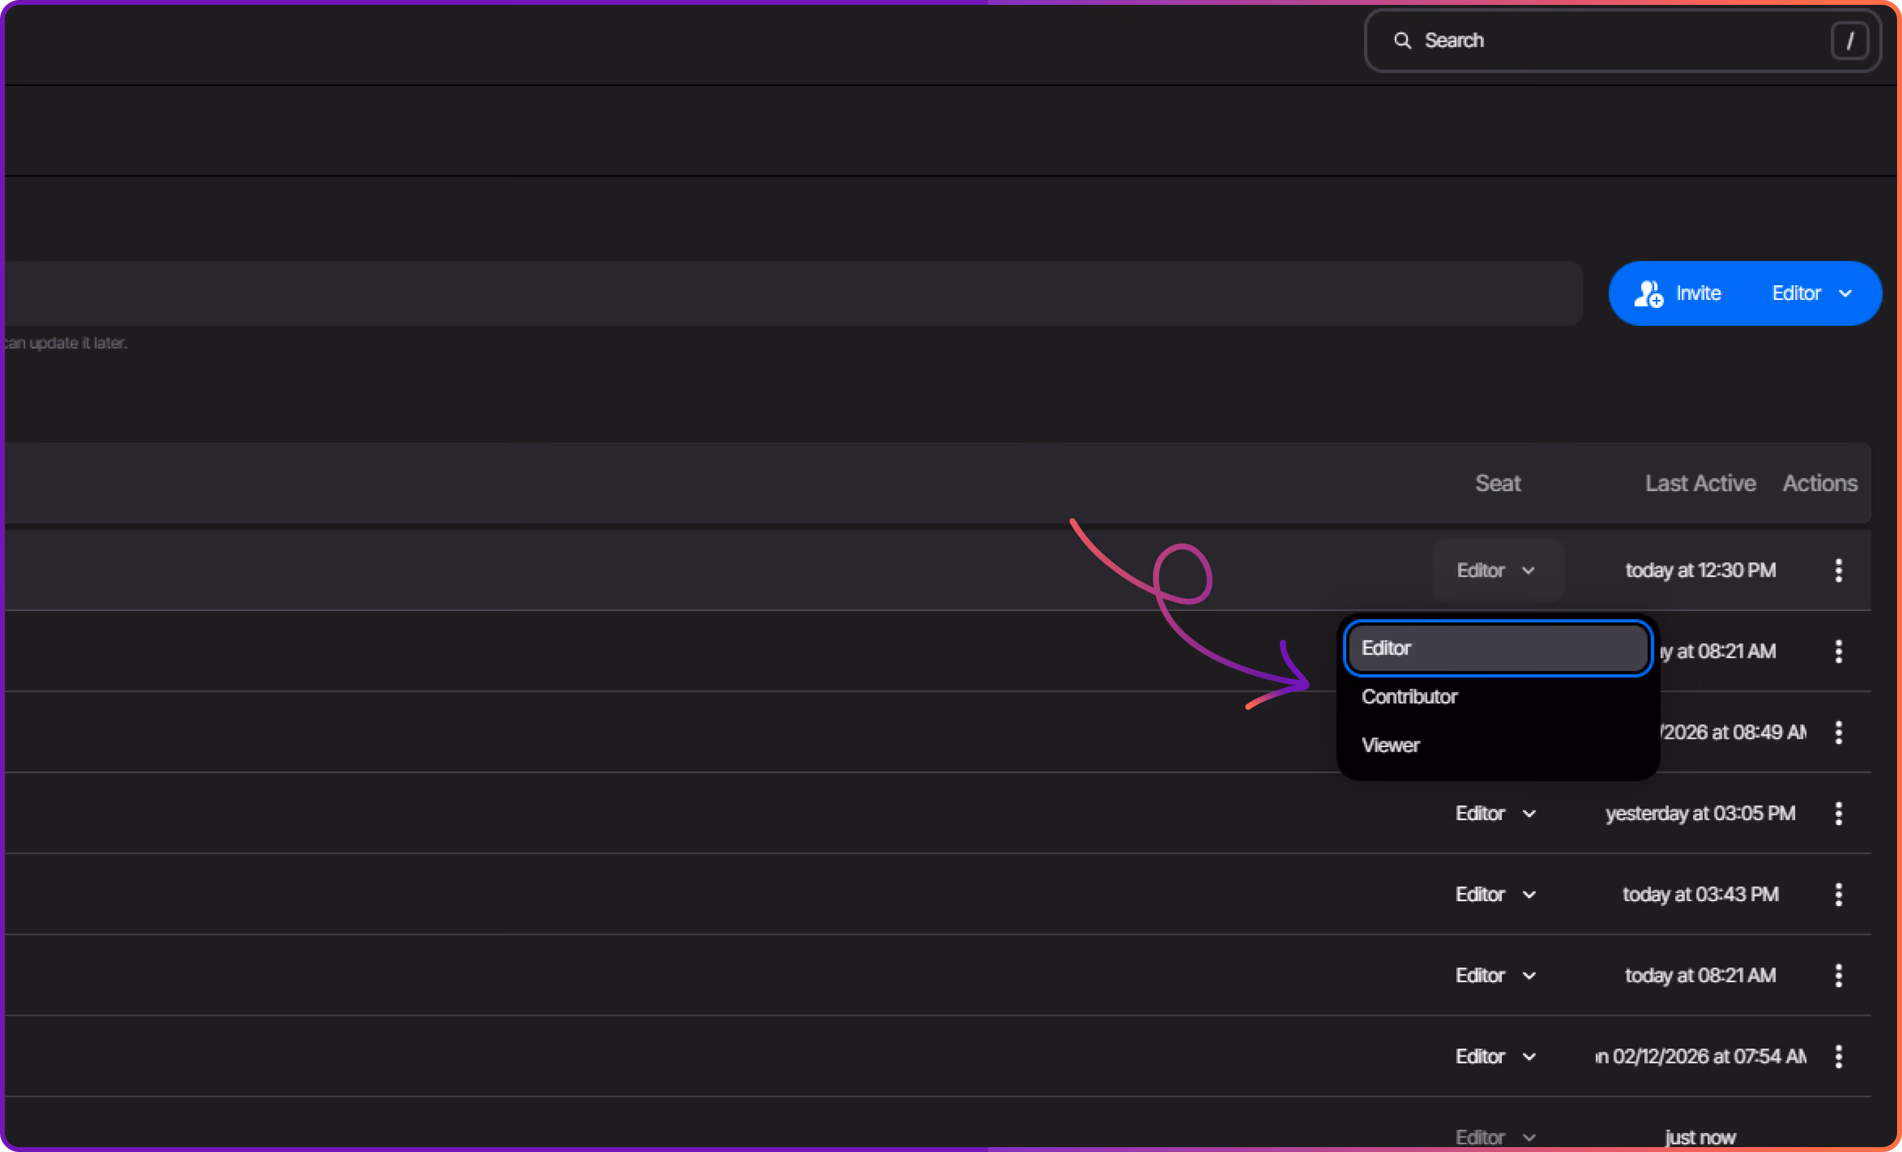Select Editor in the seat menu
This screenshot has height=1152, width=1902.
tap(1497, 648)
